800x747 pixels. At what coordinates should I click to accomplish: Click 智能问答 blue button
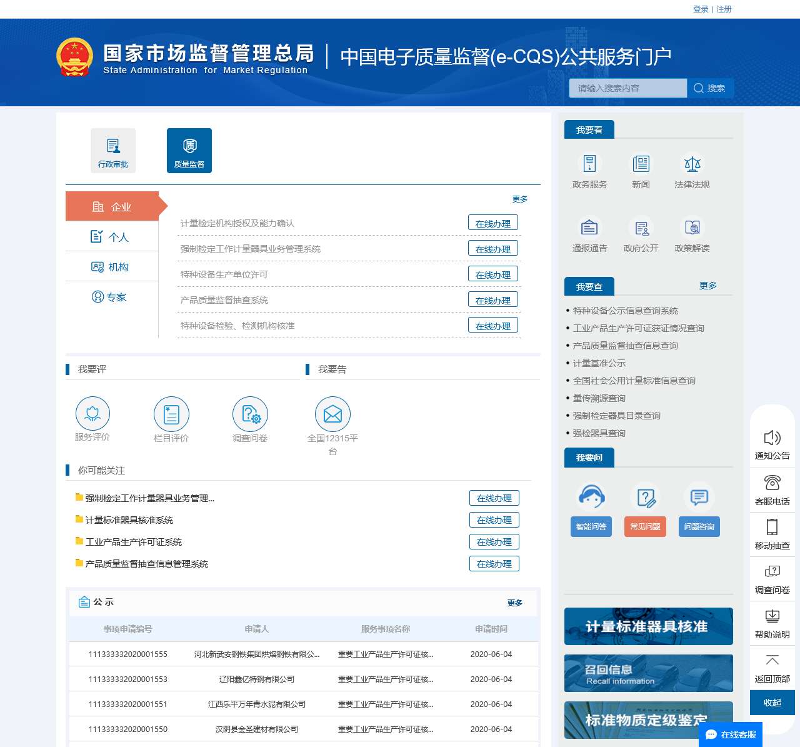[591, 526]
